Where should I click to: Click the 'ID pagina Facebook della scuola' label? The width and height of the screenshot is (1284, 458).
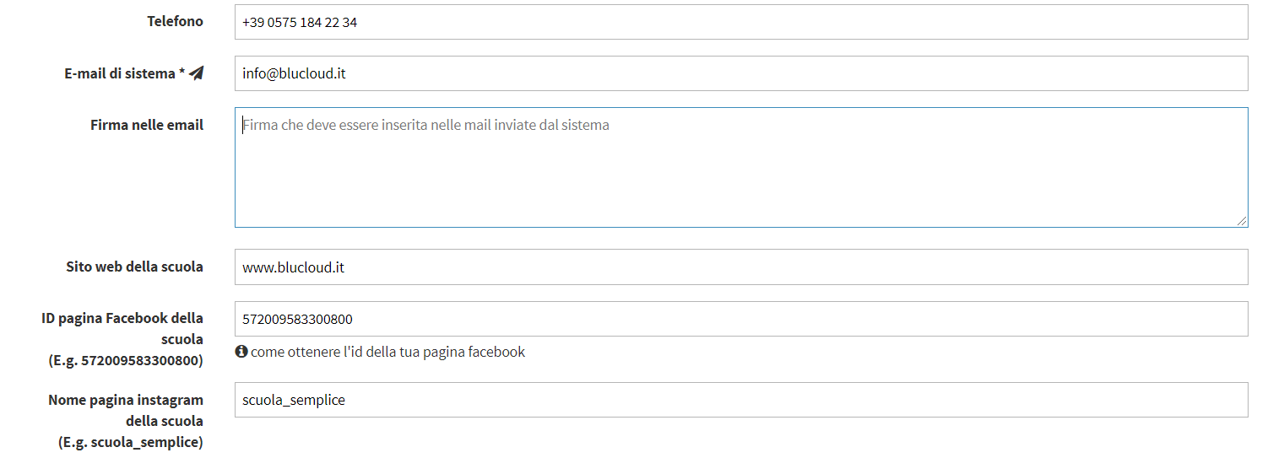122,328
